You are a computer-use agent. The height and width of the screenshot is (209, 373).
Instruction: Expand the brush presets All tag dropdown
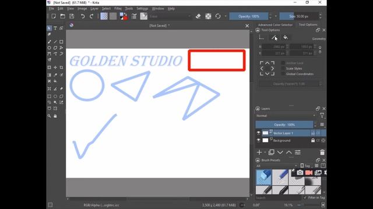pyautogui.click(x=277, y=165)
